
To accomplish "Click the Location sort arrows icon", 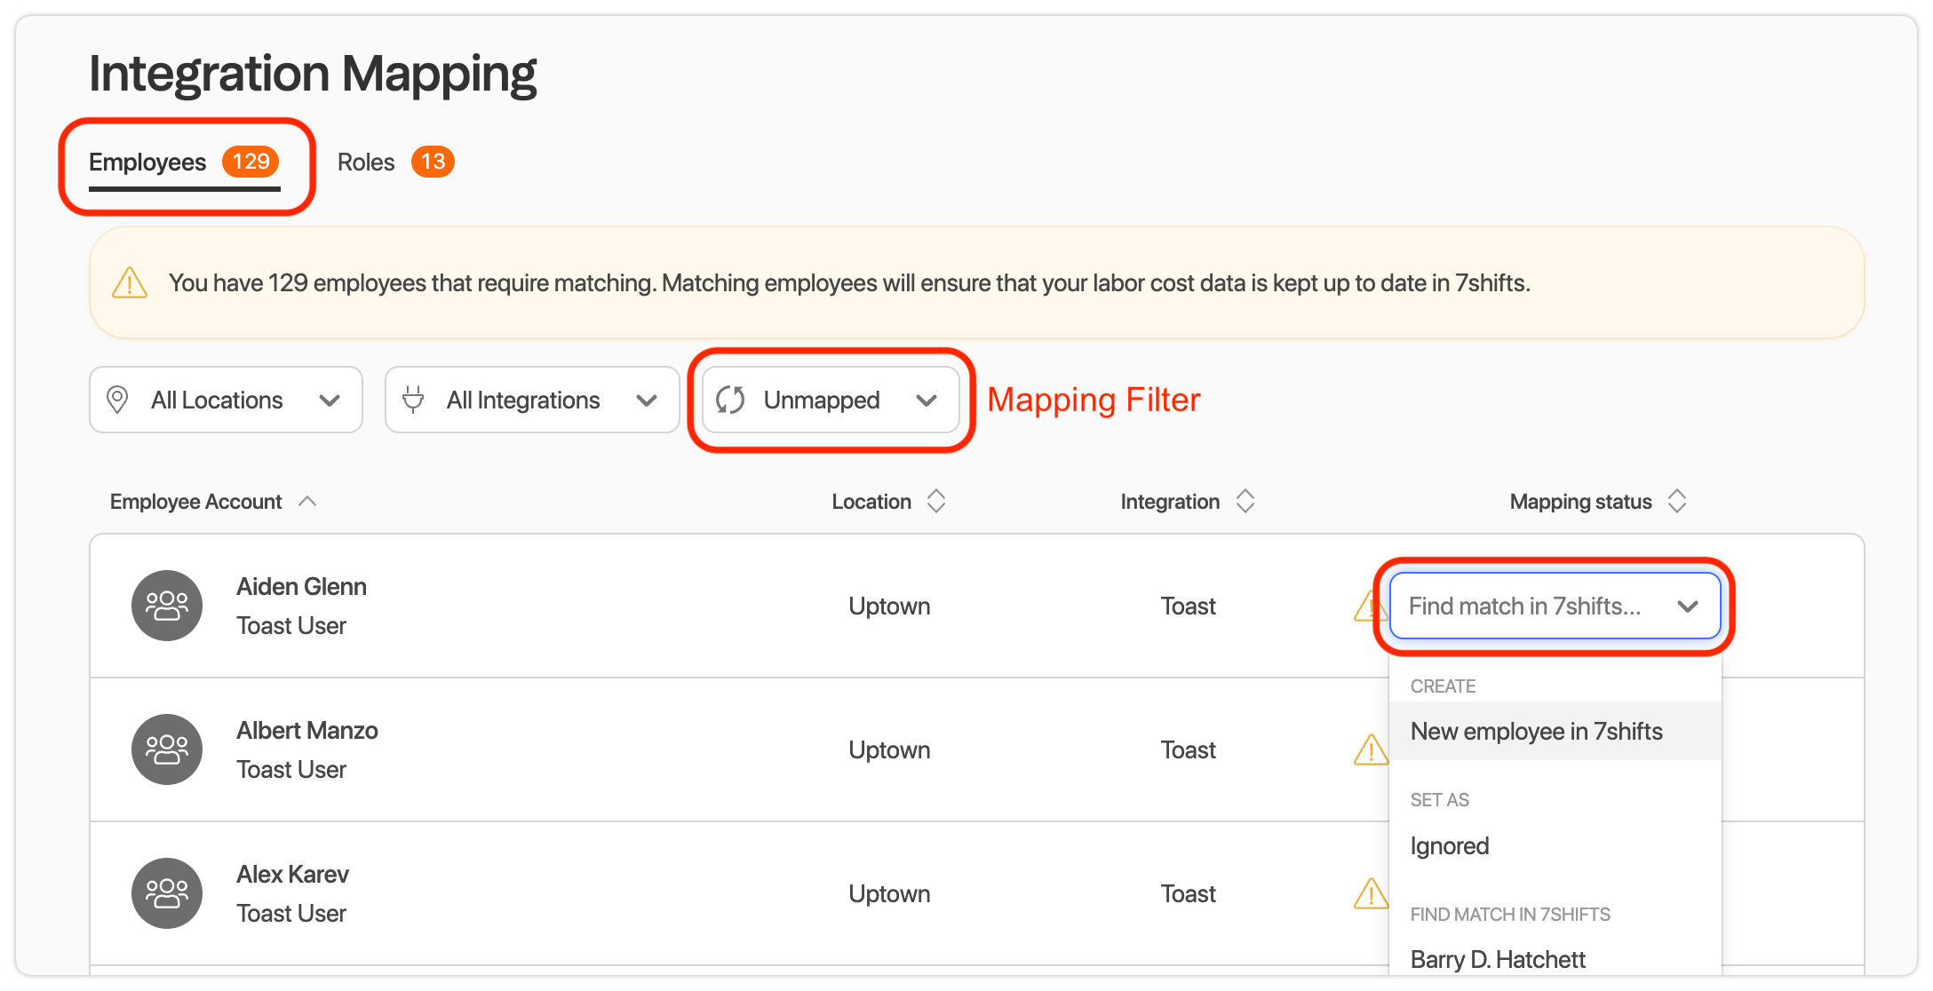I will [x=936, y=502].
